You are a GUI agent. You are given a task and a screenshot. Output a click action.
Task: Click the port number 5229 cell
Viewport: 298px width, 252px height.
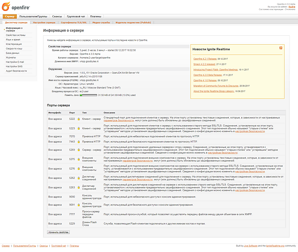pos(72,224)
